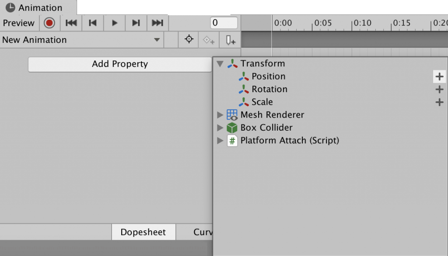Screen dimensions: 448x256
Task: Click the Add Keyframe diamond icon
Action: click(x=208, y=40)
